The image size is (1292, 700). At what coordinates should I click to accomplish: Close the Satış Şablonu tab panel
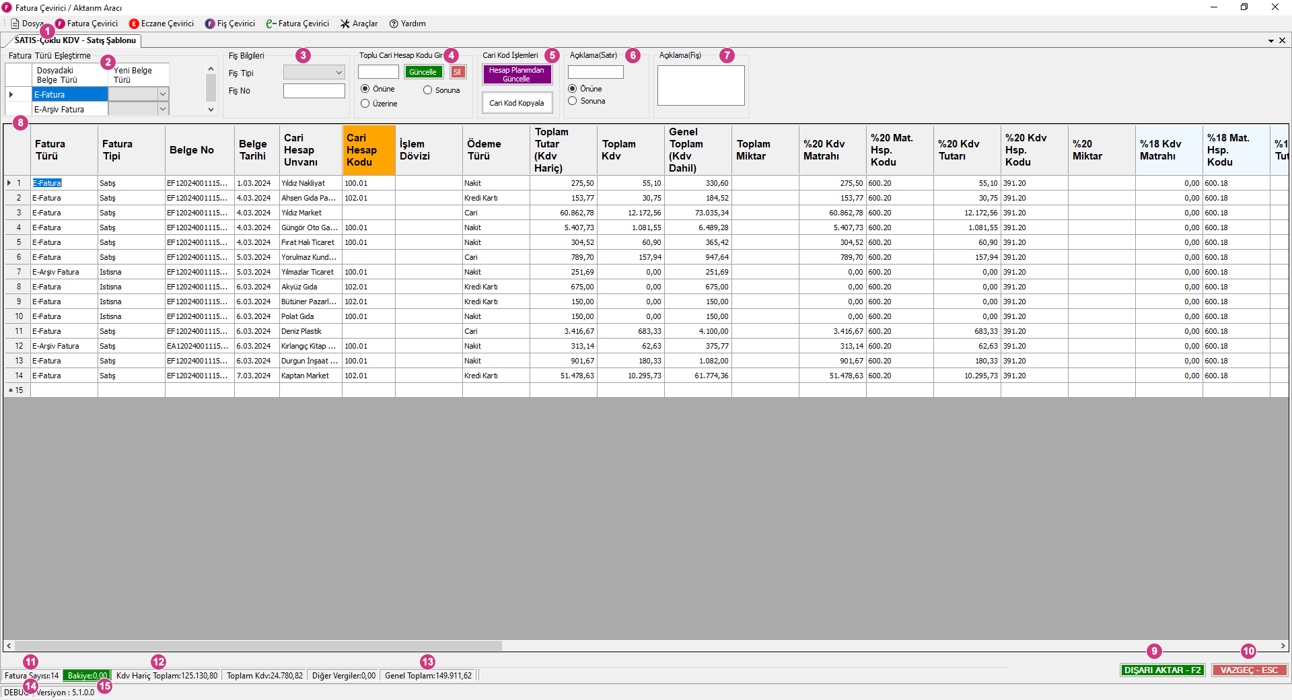[x=1282, y=40]
